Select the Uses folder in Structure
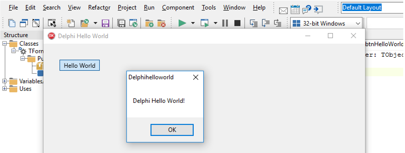Viewport: 405px width, 153px height. pos(20,89)
